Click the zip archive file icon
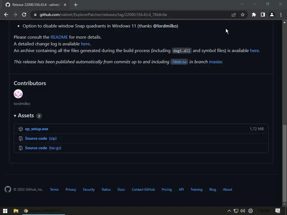This screenshot has height=215, width=287. coord(21,138)
